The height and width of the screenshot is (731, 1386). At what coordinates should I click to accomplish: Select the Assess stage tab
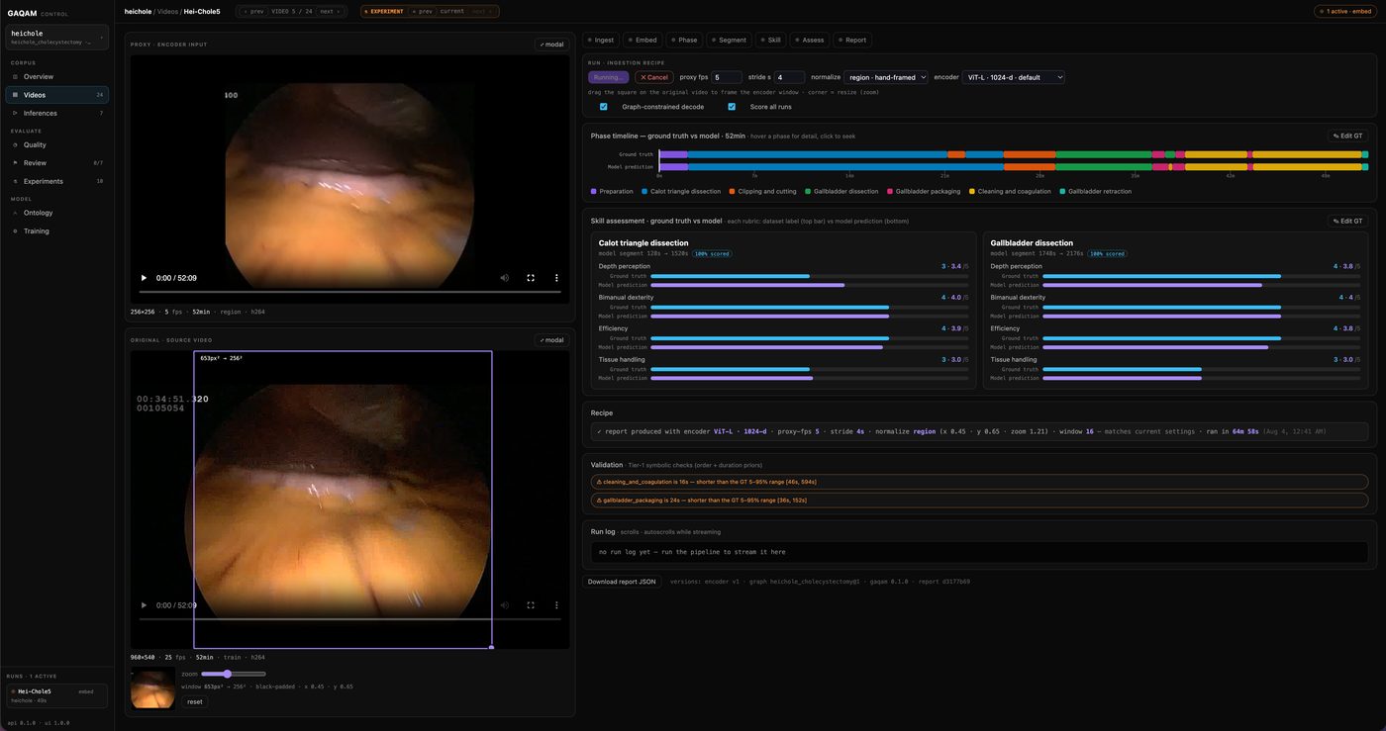click(x=810, y=40)
